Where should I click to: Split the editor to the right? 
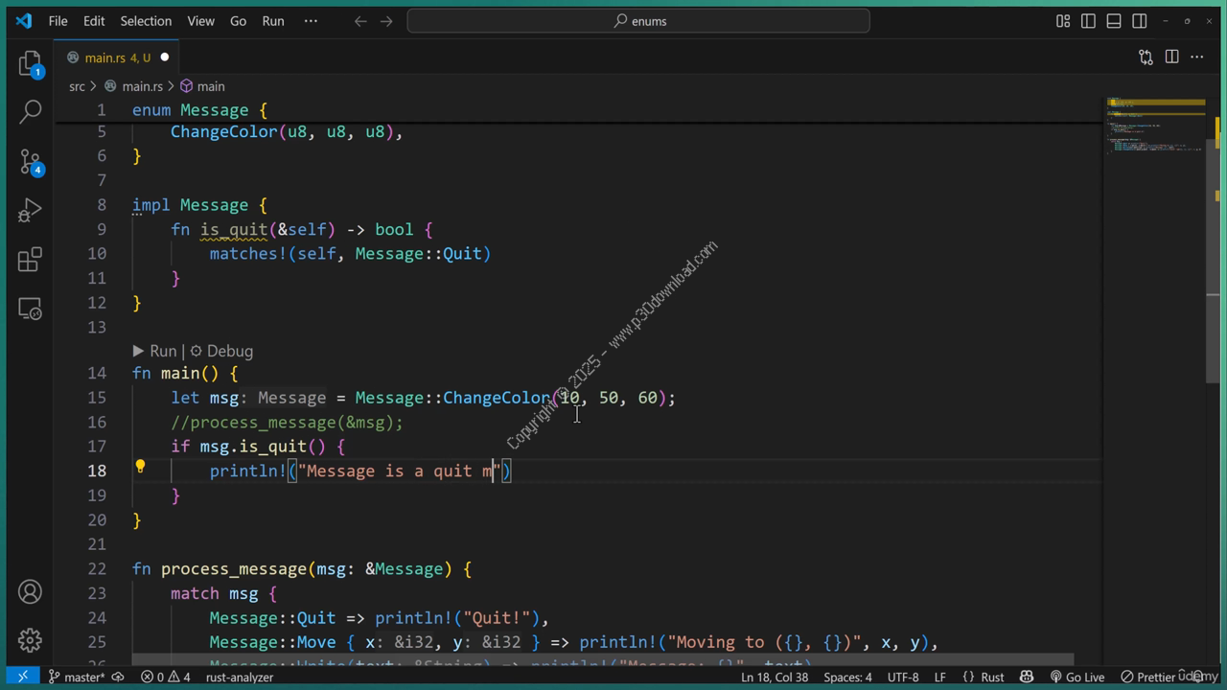click(1171, 57)
